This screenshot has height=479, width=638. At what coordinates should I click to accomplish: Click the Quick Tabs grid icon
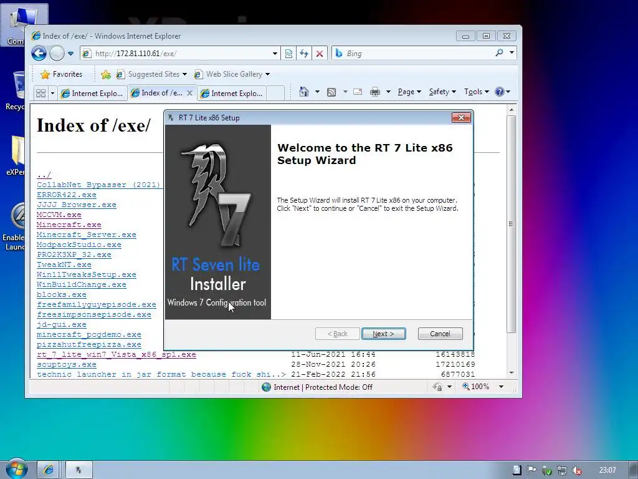[x=40, y=94]
